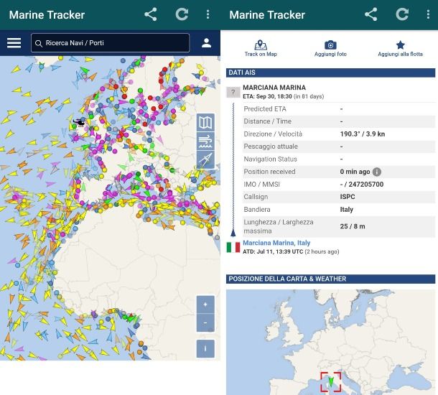The width and height of the screenshot is (438, 395).
Task: Tap the green vessel marker on the position map
Action: (x=331, y=381)
